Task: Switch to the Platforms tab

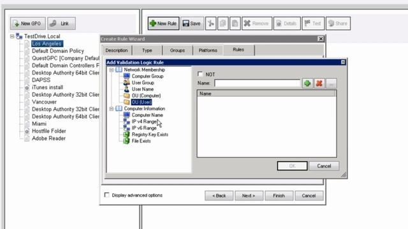Action: click(208, 50)
